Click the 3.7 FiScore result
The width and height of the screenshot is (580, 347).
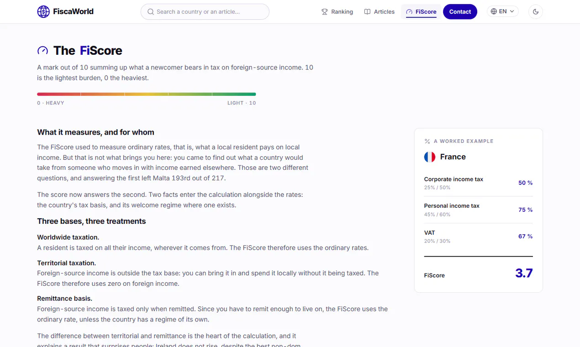[524, 273]
